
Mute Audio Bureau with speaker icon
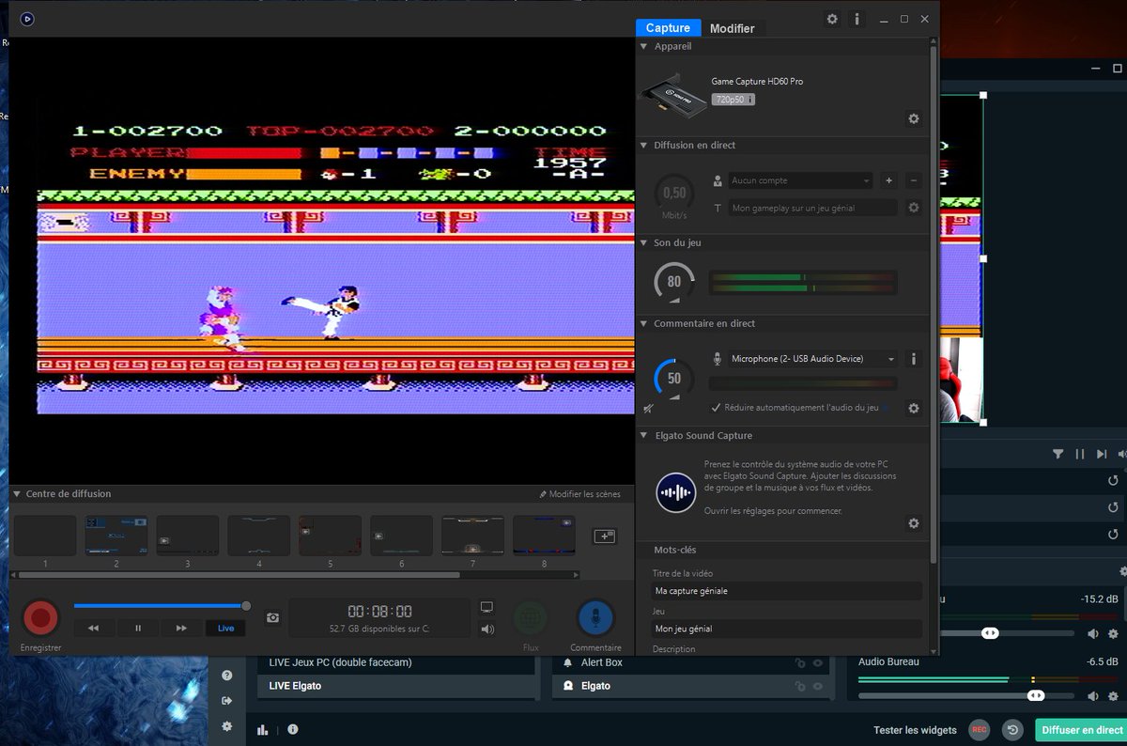(1093, 696)
